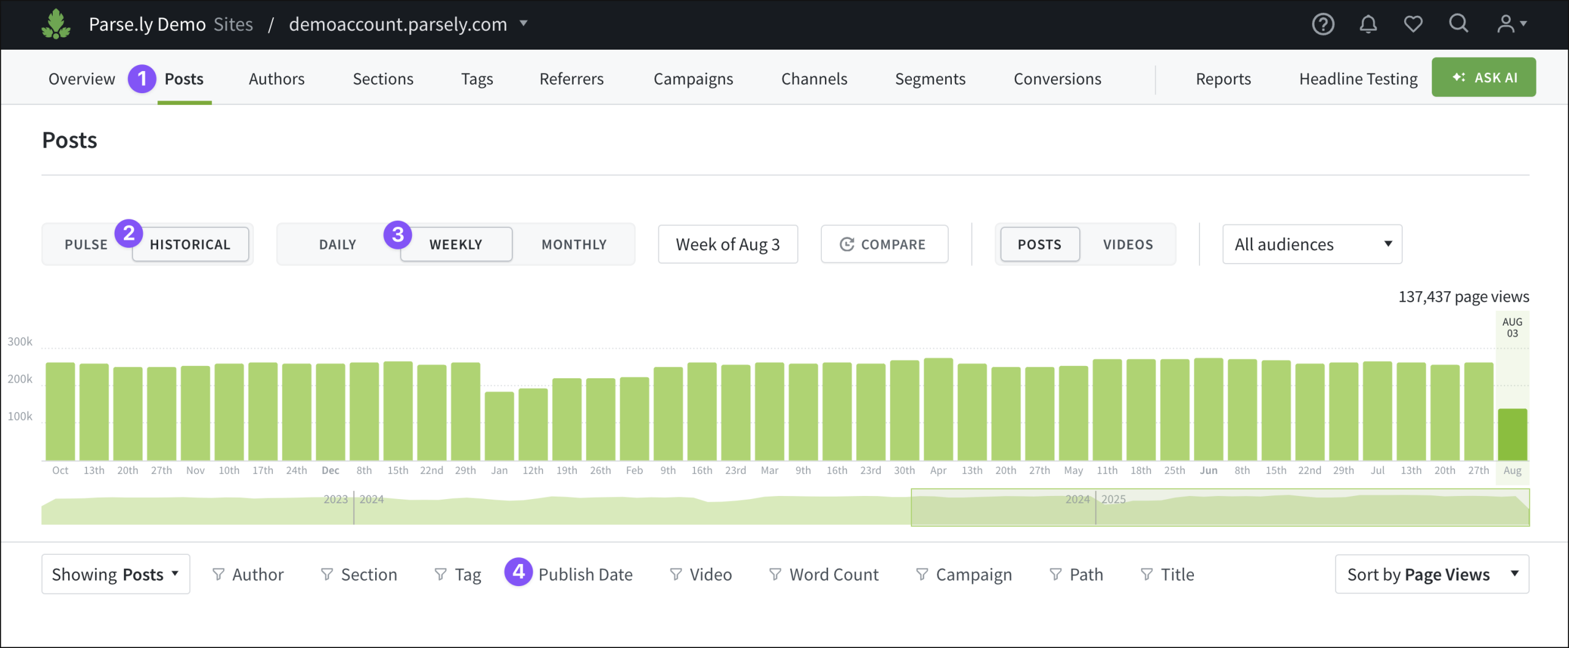The height and width of the screenshot is (648, 1569).
Task: Toggle MONTHLY time granularity
Action: coord(574,243)
